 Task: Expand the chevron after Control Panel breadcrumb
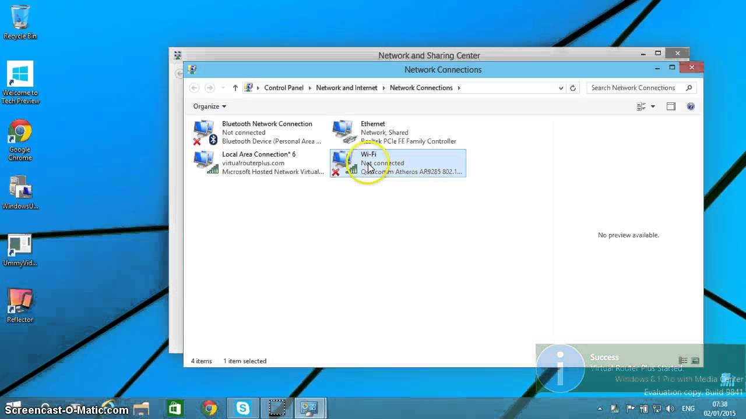click(x=309, y=88)
